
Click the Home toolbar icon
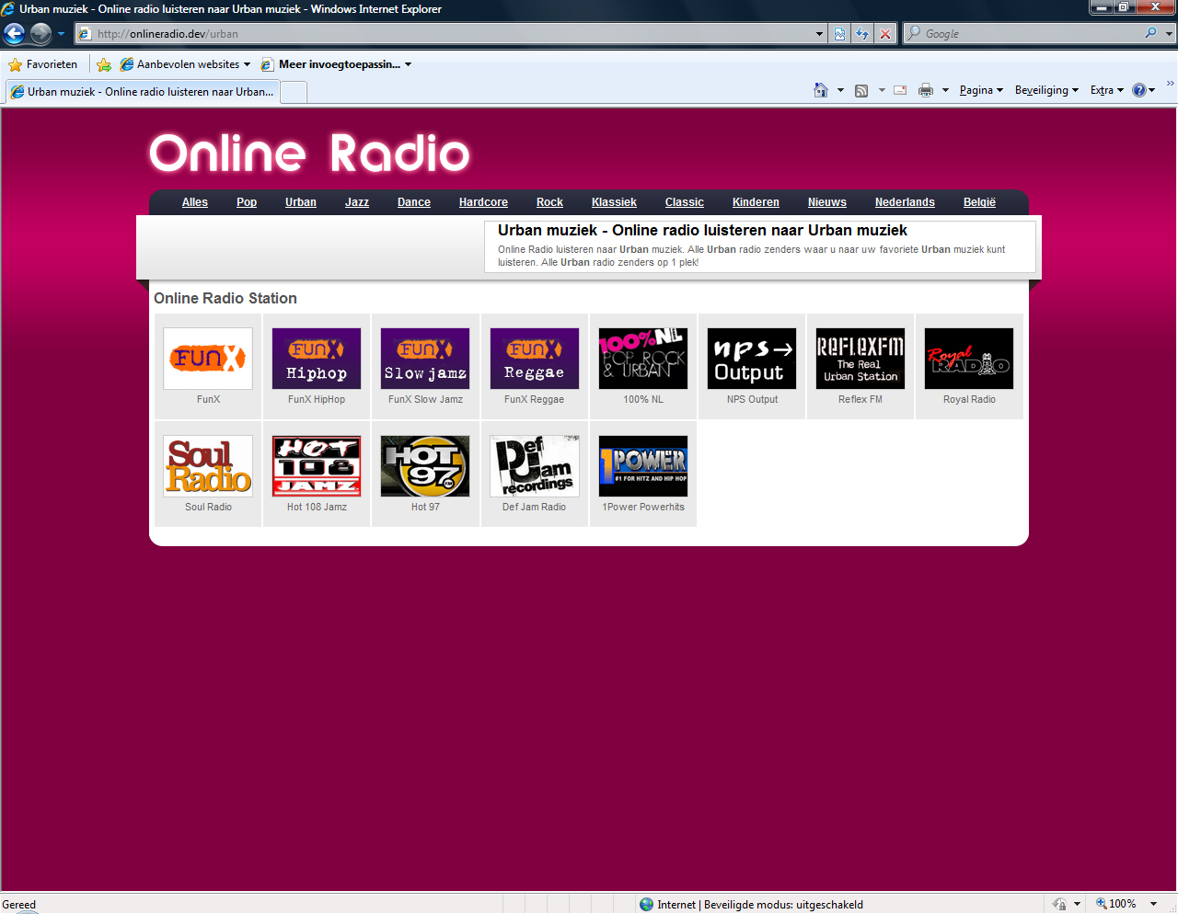click(x=821, y=90)
